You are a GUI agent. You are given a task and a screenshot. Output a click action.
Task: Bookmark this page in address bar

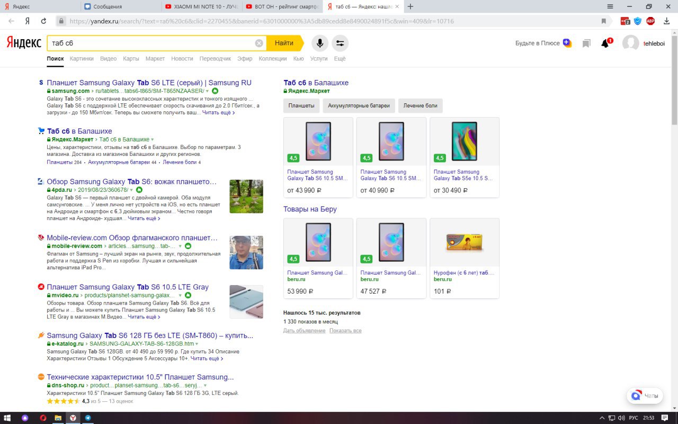coord(603,21)
